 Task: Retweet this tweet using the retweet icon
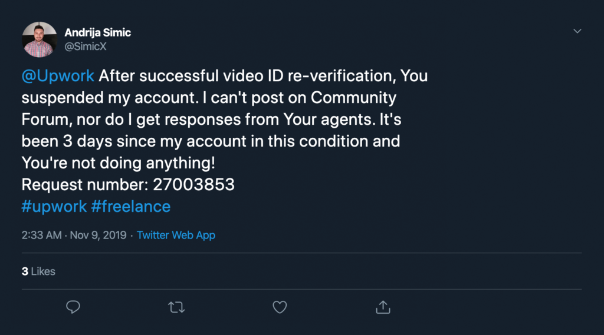176,307
